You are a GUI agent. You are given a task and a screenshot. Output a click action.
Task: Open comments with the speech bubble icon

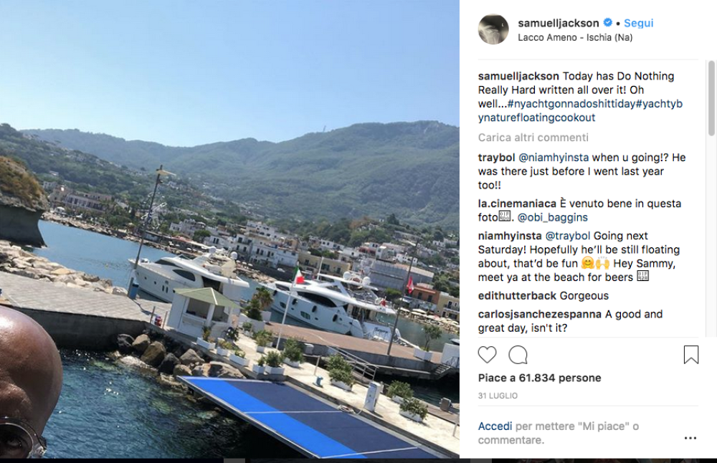(x=518, y=355)
